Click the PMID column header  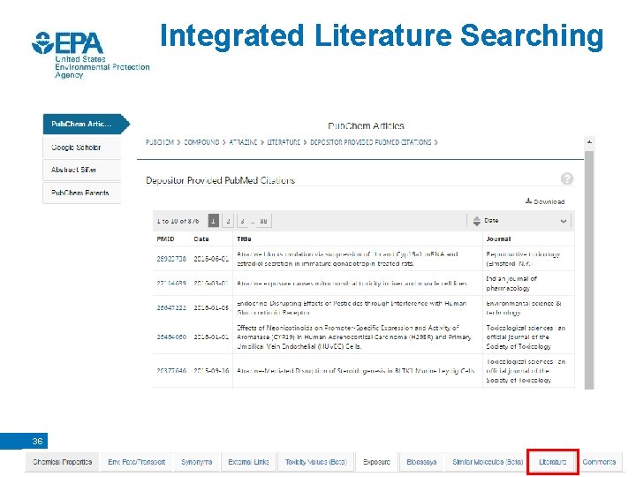pos(165,238)
